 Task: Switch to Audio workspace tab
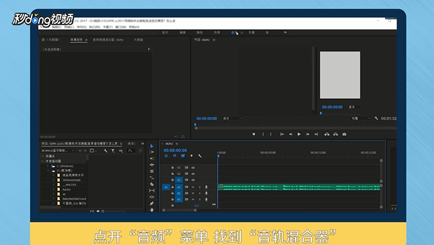[x=234, y=33]
